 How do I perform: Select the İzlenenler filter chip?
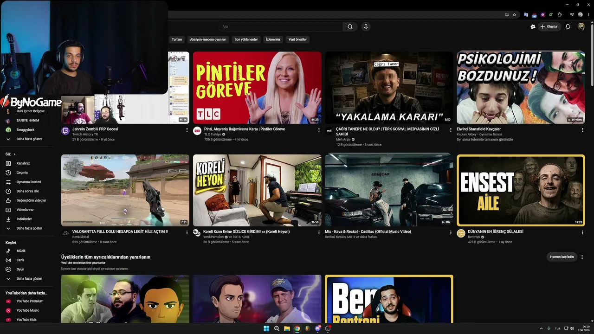(273, 39)
